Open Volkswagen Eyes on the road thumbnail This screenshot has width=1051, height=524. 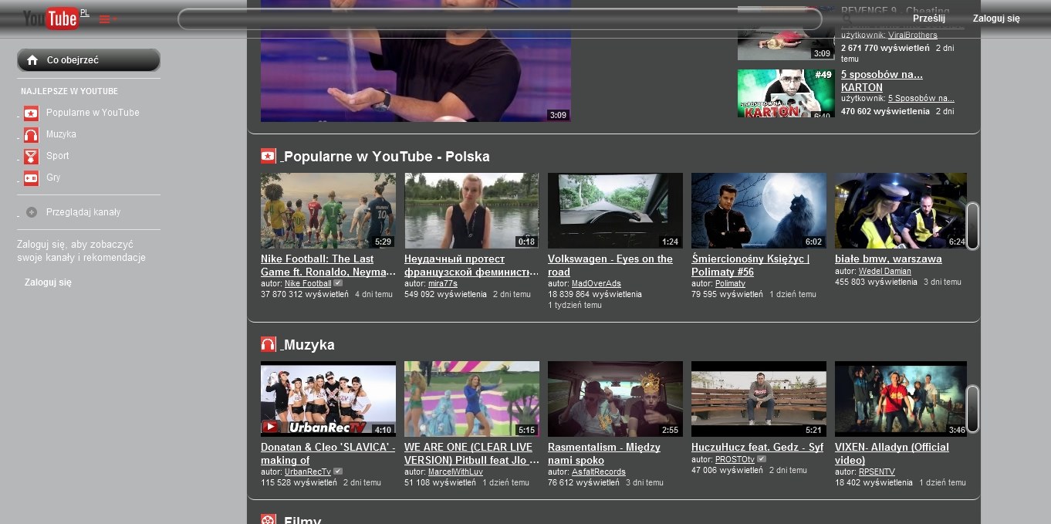(615, 211)
